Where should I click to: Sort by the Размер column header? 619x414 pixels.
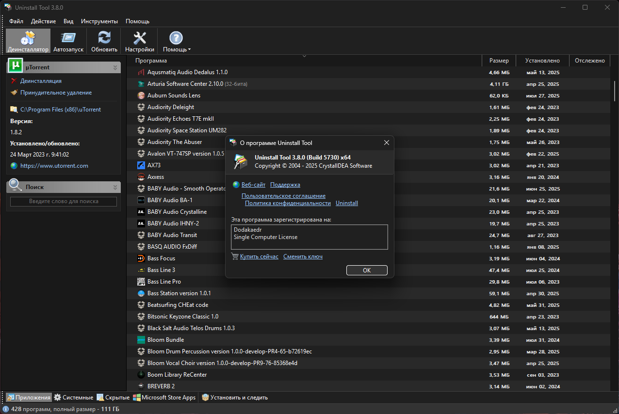(499, 61)
